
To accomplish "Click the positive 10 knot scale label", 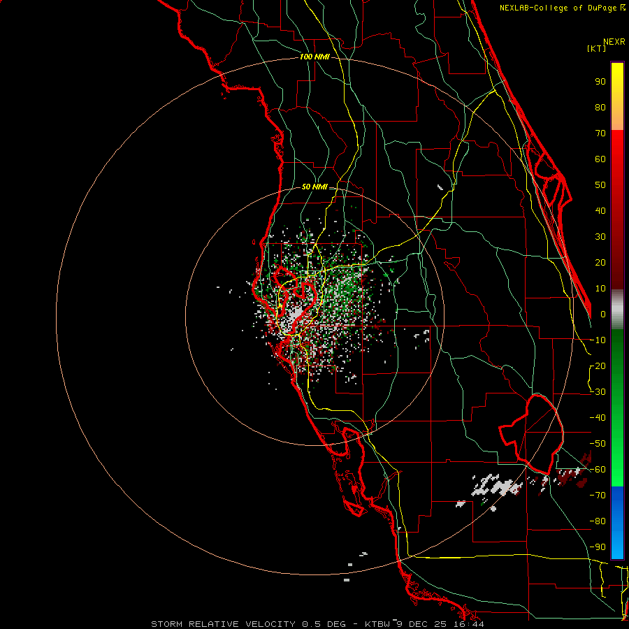I will pyautogui.click(x=600, y=289).
